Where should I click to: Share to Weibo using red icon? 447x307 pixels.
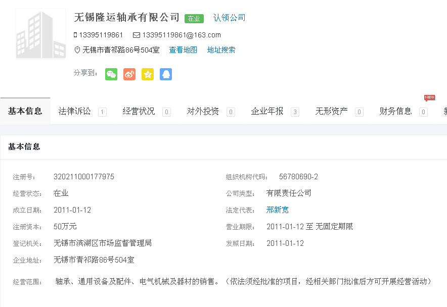tap(129, 74)
